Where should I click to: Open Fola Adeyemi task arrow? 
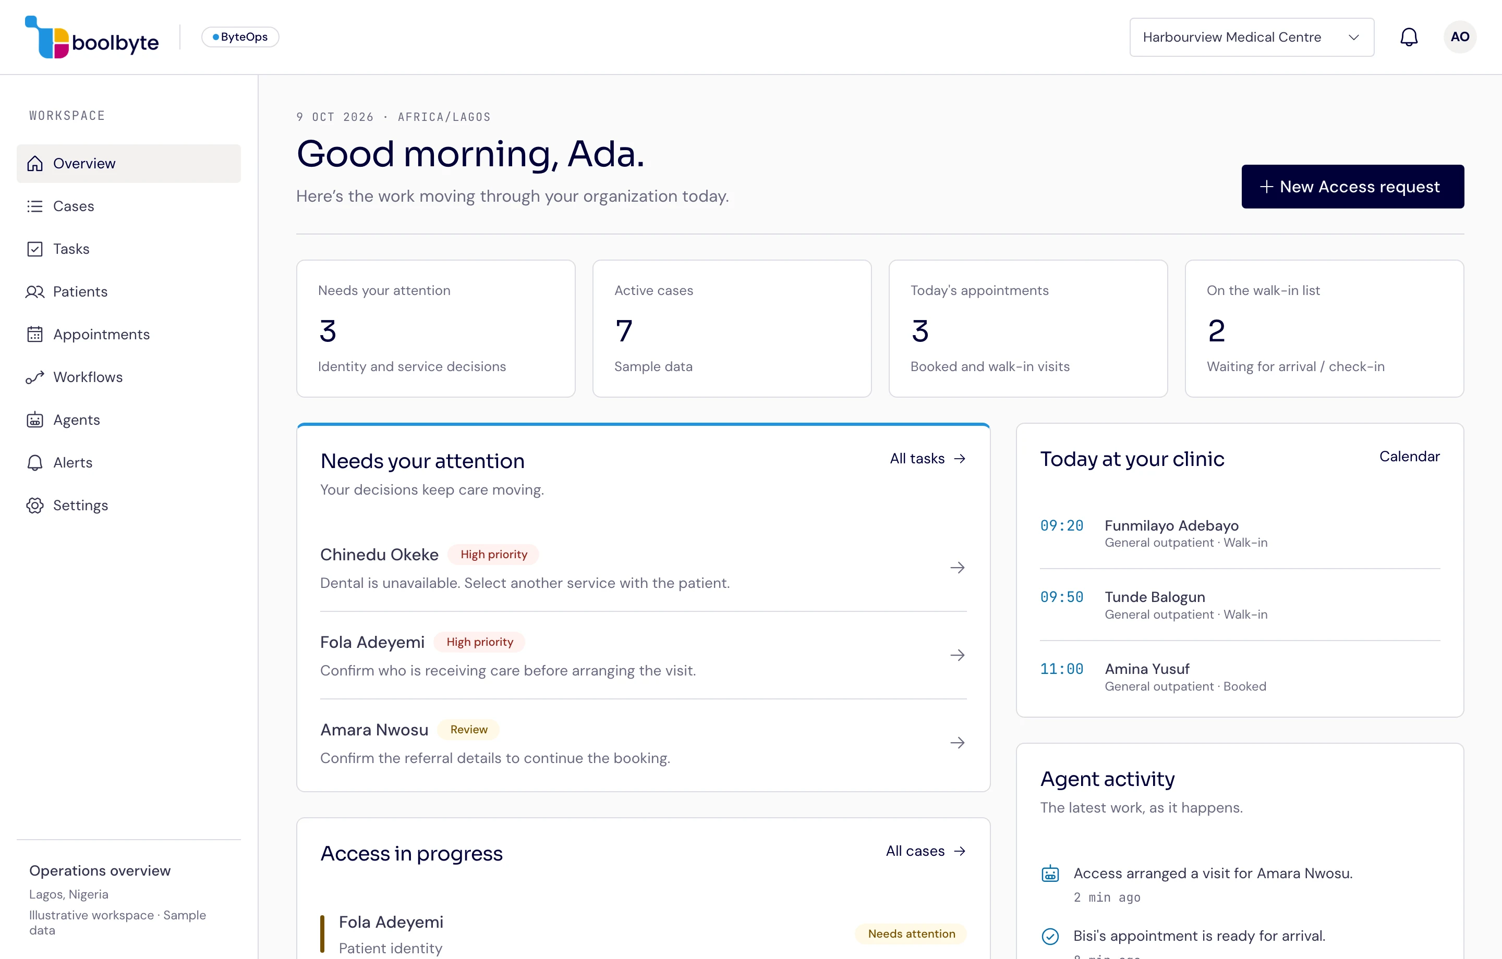click(x=957, y=655)
